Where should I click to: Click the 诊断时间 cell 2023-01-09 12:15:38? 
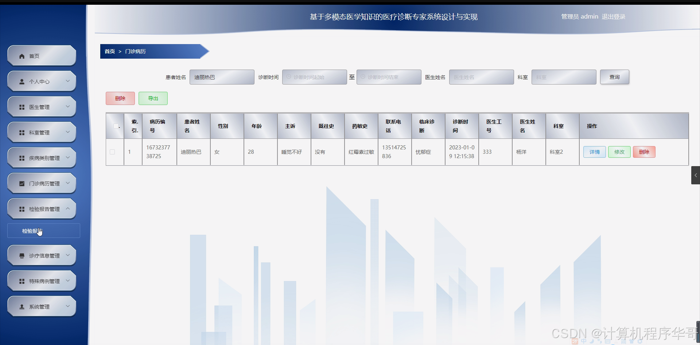coord(462,152)
